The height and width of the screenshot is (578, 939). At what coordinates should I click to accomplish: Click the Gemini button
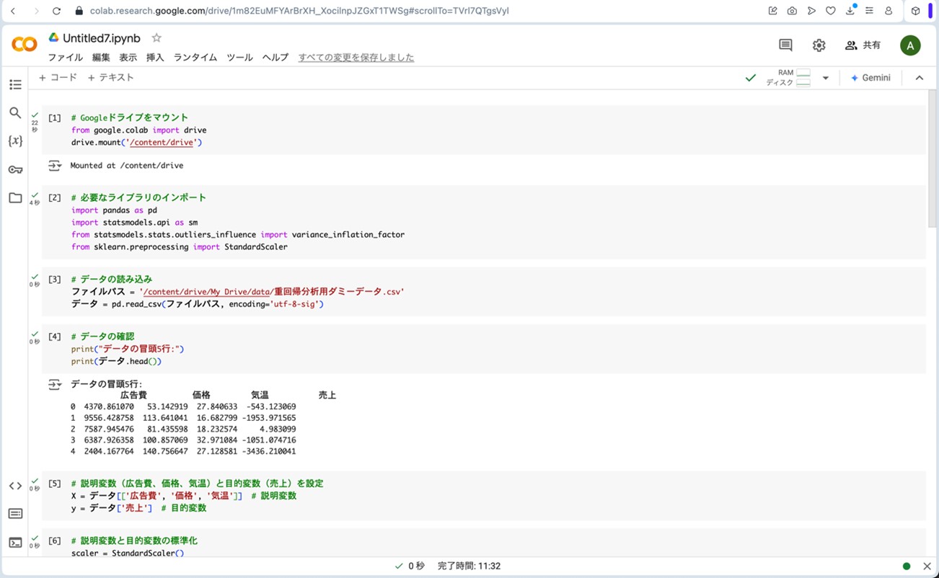point(870,78)
